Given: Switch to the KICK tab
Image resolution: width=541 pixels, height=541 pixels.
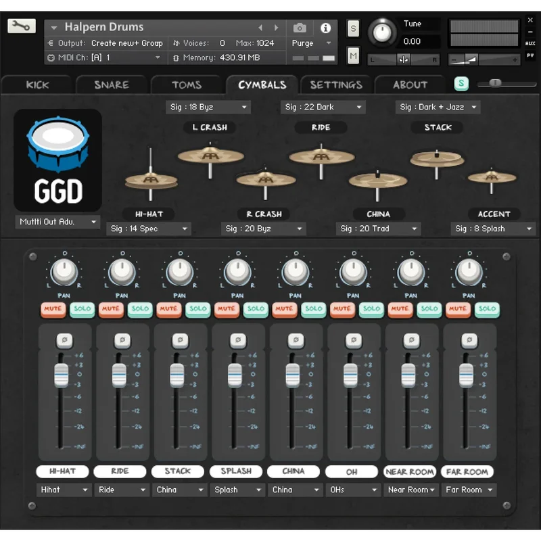Looking at the screenshot, I should tap(37, 85).
